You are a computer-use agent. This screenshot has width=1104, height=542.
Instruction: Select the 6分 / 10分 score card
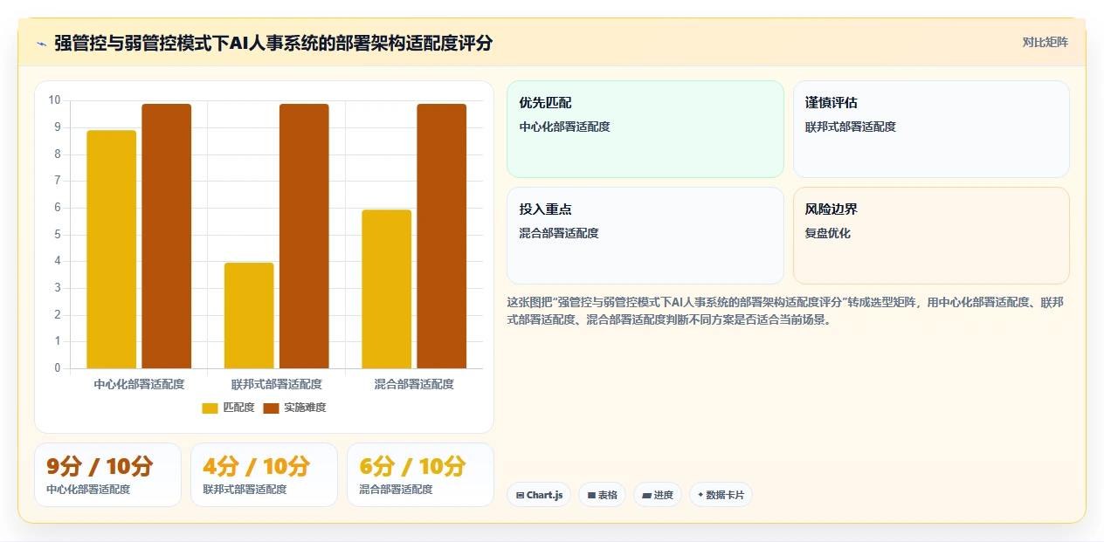click(420, 475)
